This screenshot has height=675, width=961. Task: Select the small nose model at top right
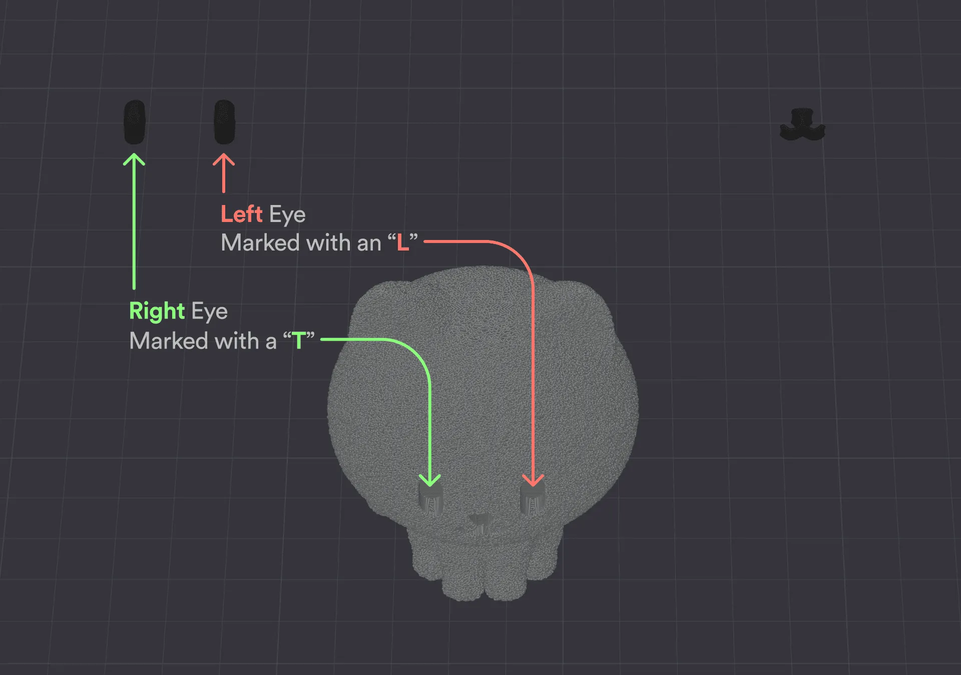(x=802, y=124)
